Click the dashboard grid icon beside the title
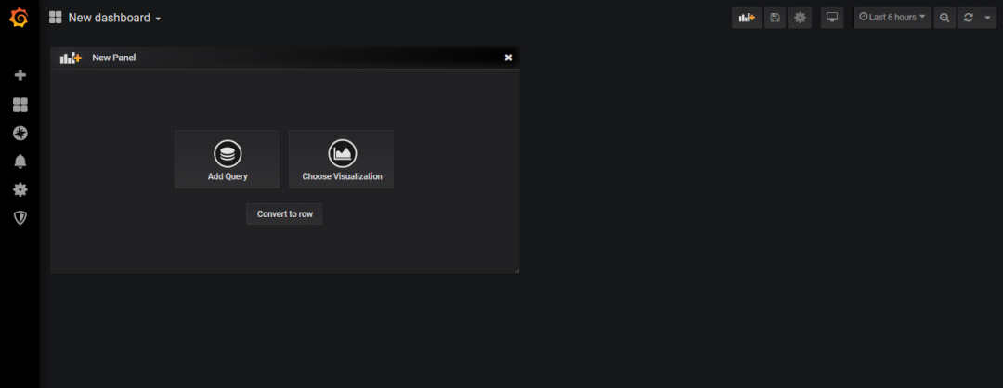The width and height of the screenshot is (1003, 388). [x=56, y=18]
